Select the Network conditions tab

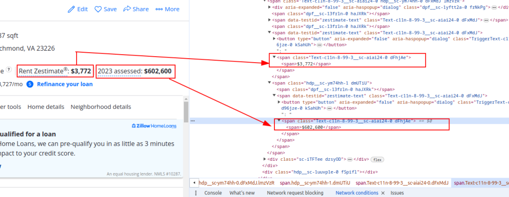[x=357, y=193]
